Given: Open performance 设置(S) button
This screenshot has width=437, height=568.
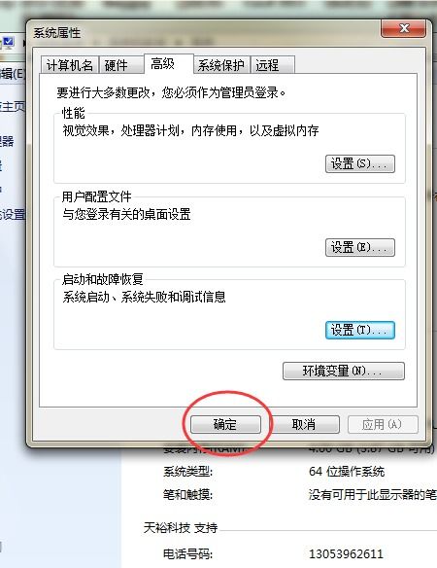Looking at the screenshot, I should point(360,163).
